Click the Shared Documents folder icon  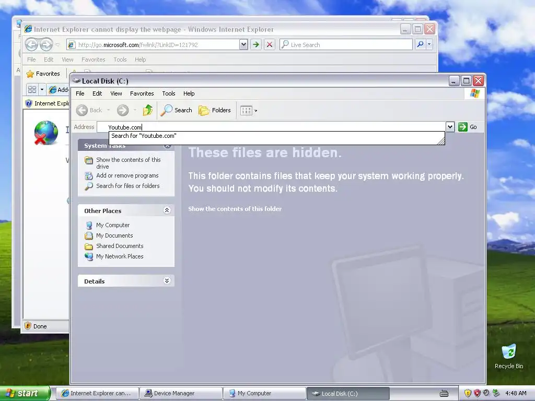pyautogui.click(x=89, y=246)
